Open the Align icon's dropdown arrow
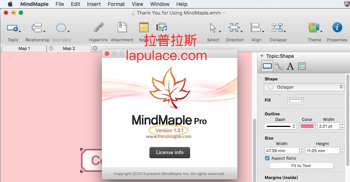 (x=263, y=31)
